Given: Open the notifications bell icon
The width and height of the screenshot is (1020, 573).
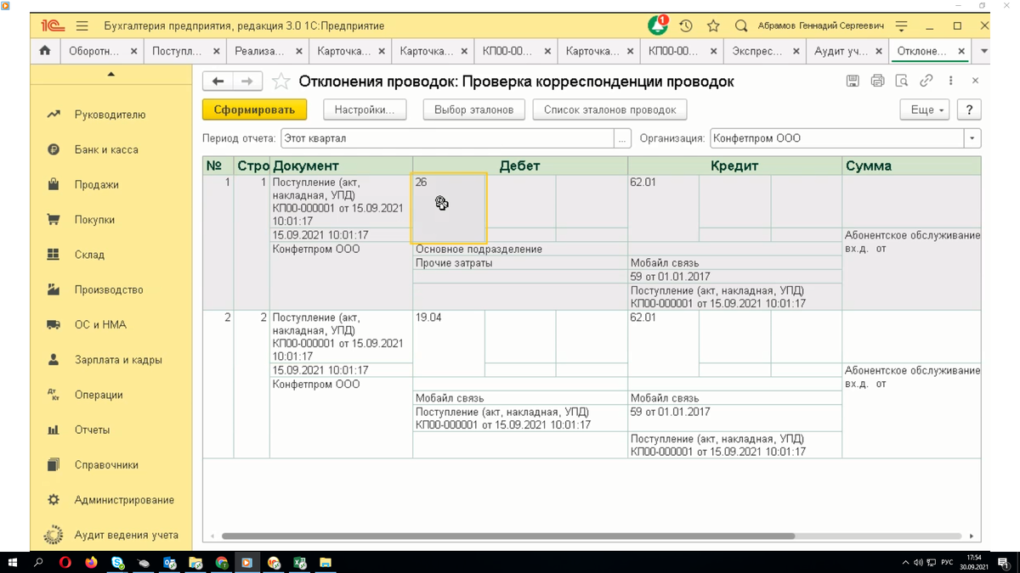Looking at the screenshot, I should (x=658, y=25).
